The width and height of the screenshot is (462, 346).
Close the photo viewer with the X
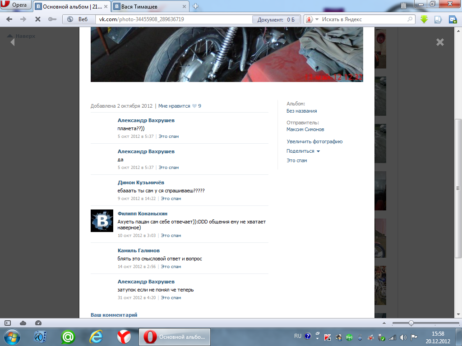point(440,42)
